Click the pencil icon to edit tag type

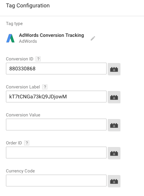tap(93, 38)
